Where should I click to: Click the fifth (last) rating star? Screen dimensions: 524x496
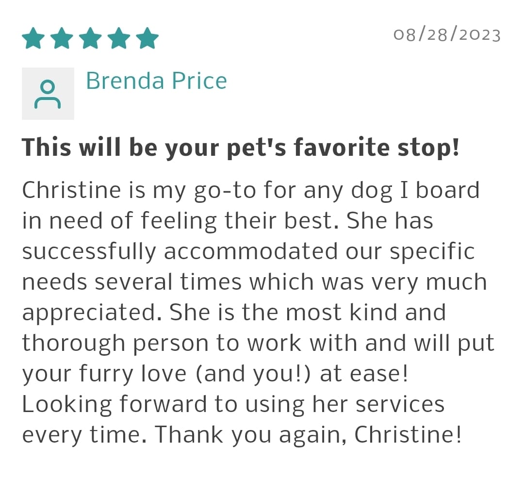[x=147, y=38]
